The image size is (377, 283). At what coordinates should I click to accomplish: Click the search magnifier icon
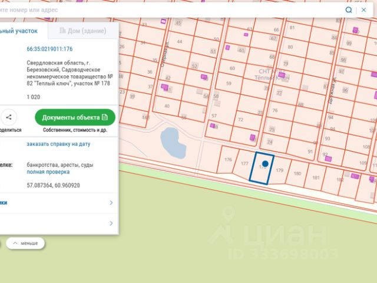click(x=349, y=10)
